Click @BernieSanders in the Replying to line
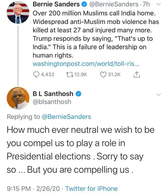Image resolution: width=165 pixels, height=196 pixels. [x=66, y=117]
